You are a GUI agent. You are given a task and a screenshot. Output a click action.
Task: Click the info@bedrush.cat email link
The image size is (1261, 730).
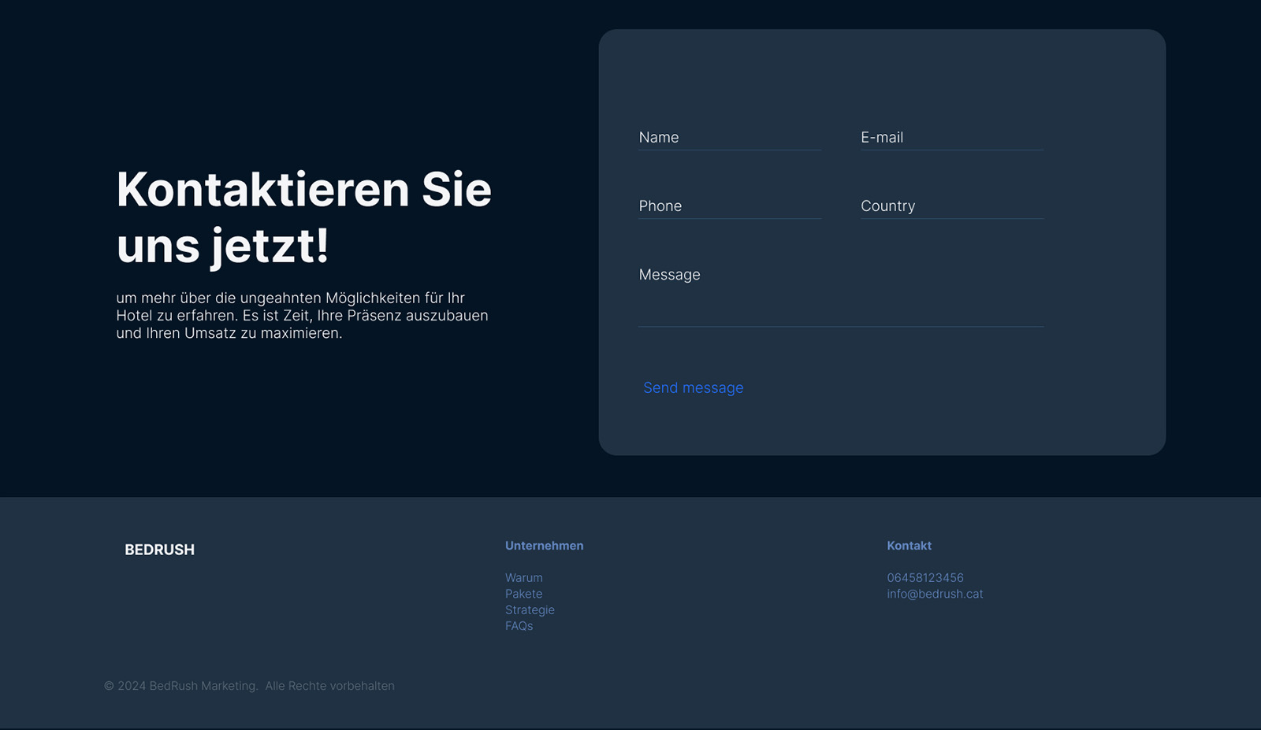(x=935, y=594)
